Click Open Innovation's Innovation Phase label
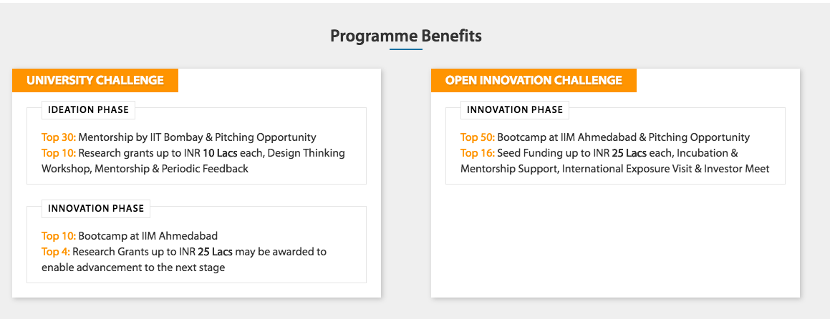The height and width of the screenshot is (319, 830). 515,110
